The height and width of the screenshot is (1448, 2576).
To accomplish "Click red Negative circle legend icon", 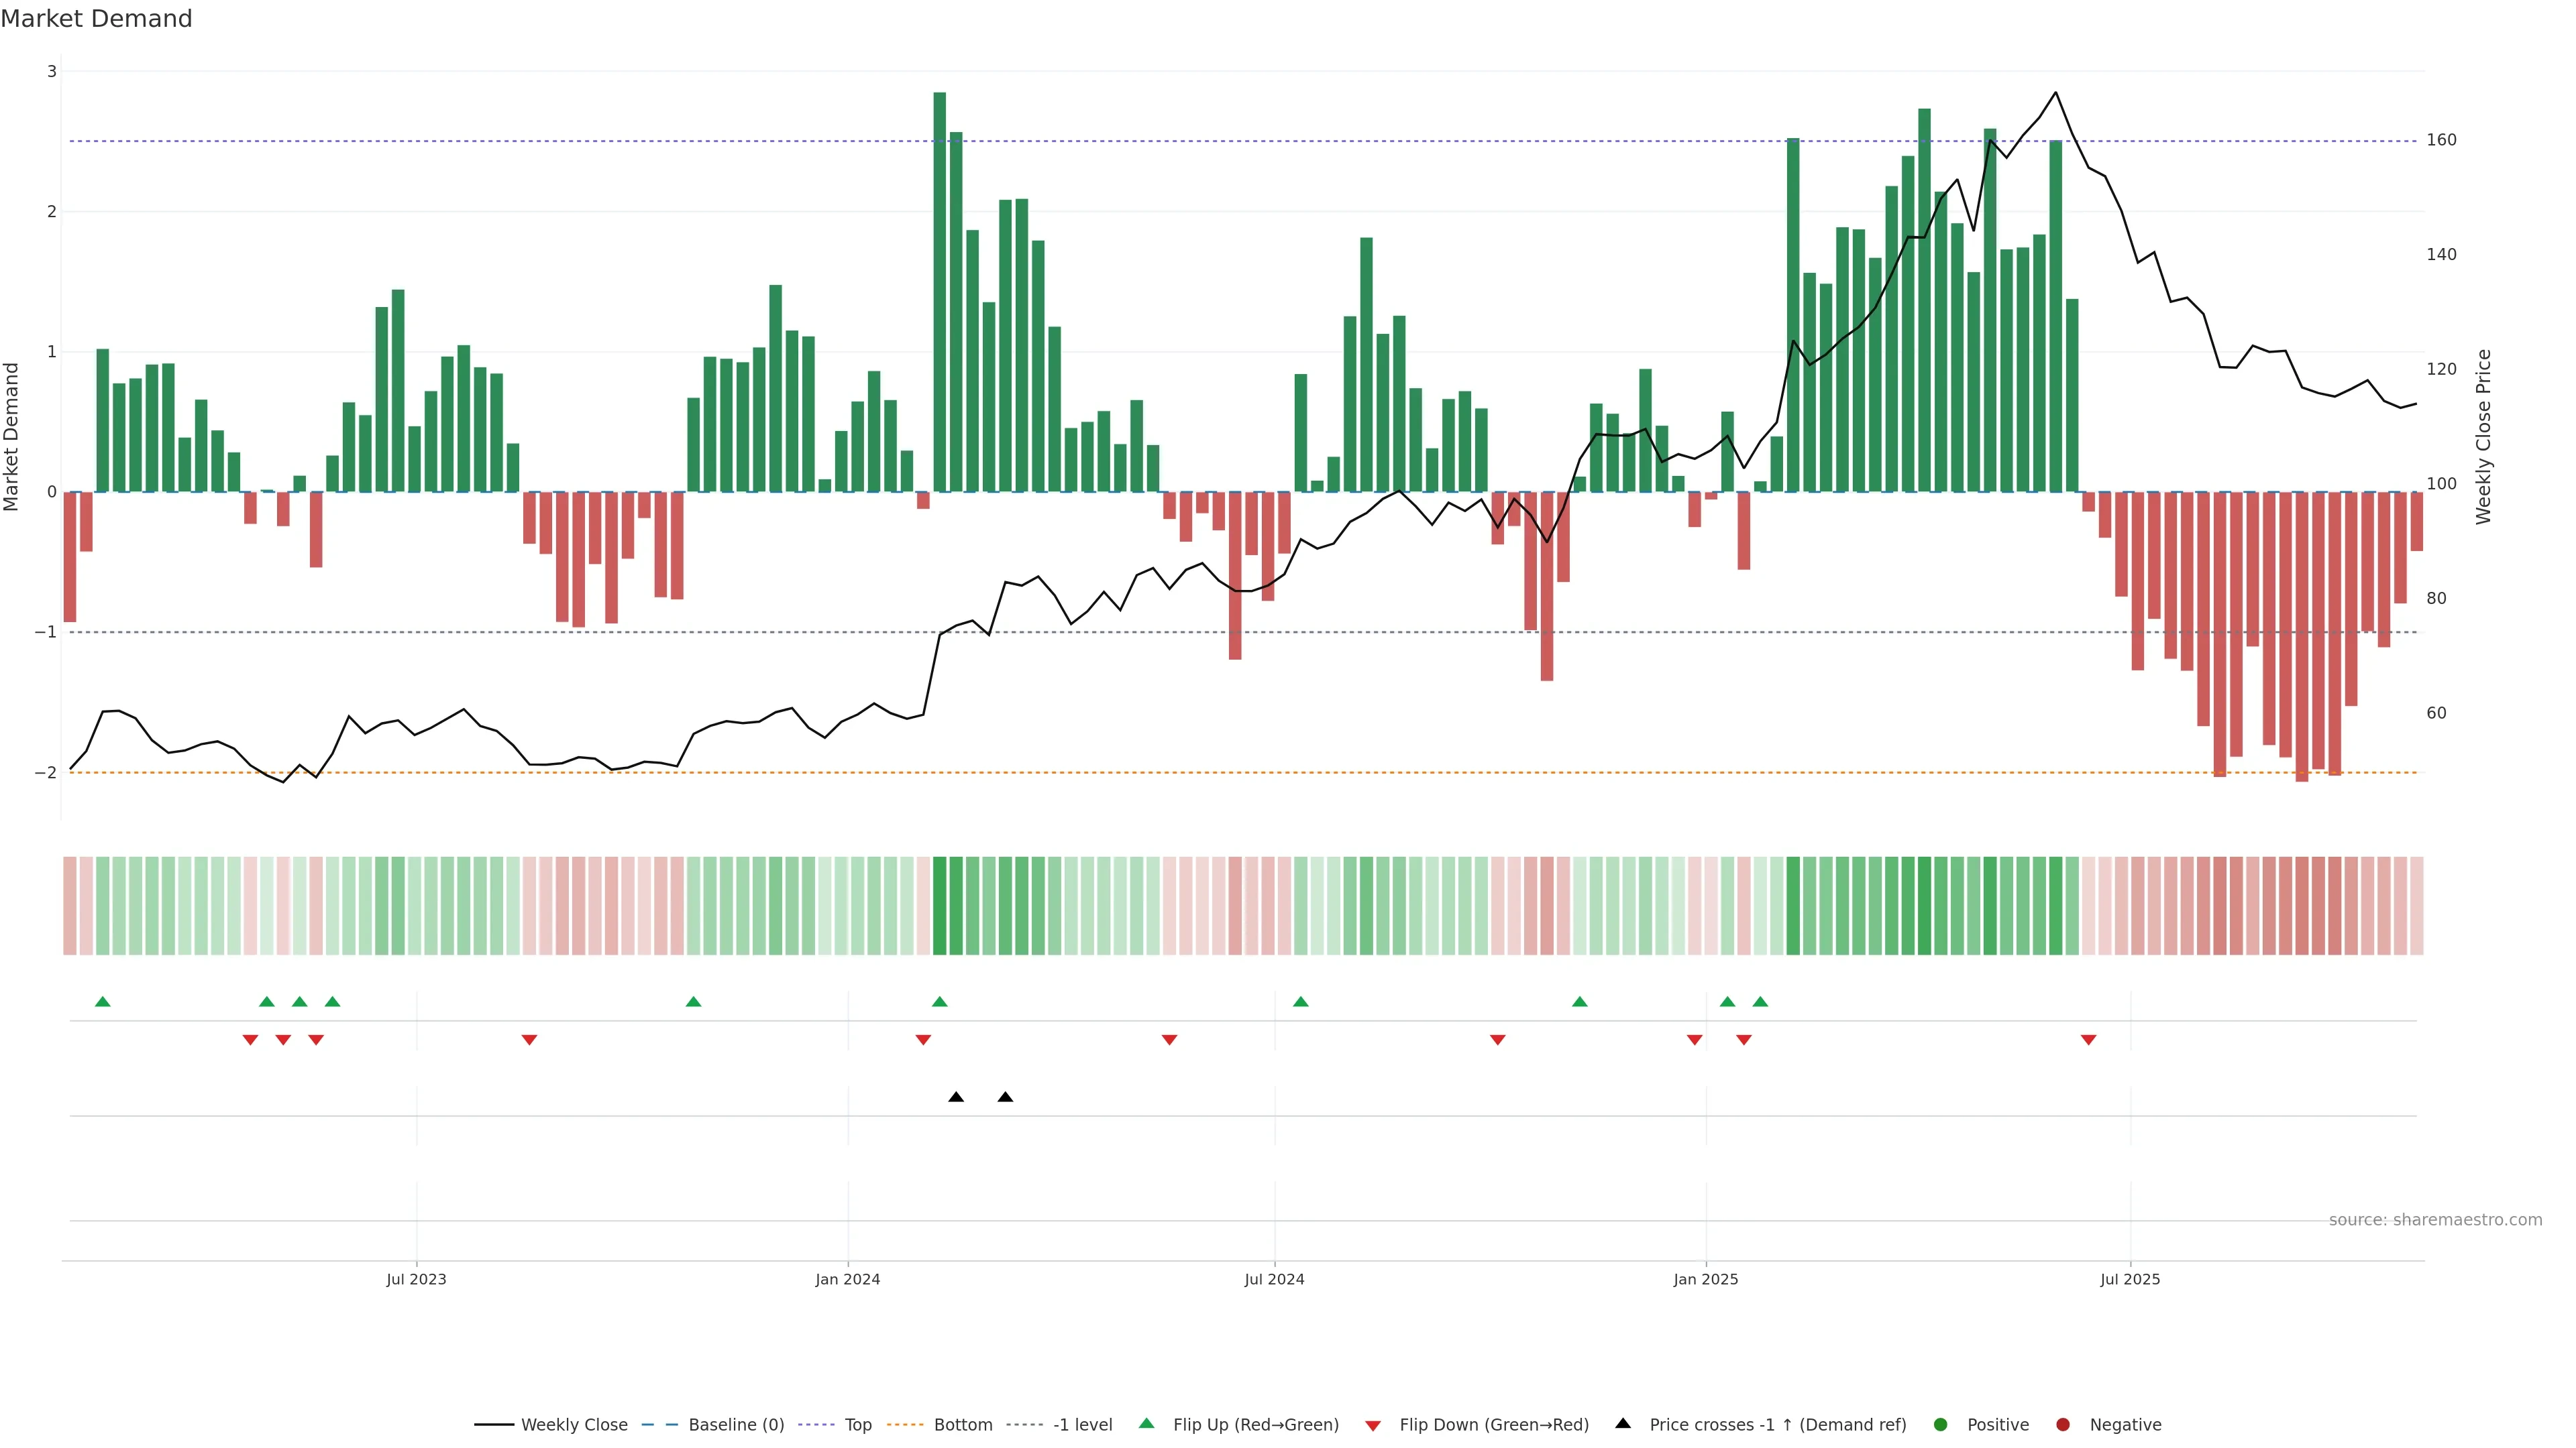I will pos(2063,1424).
